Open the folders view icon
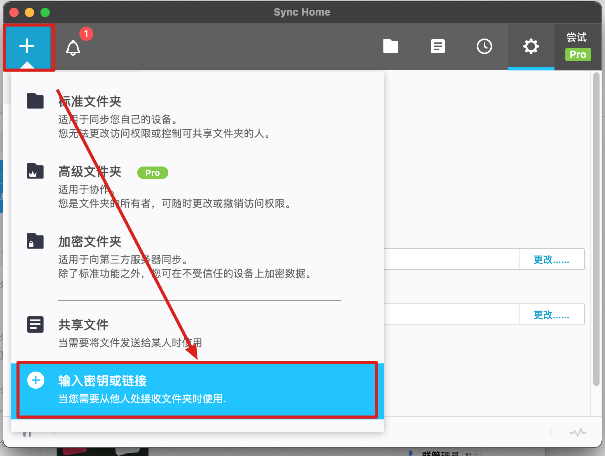Viewport: 605px width, 456px height. click(x=390, y=46)
